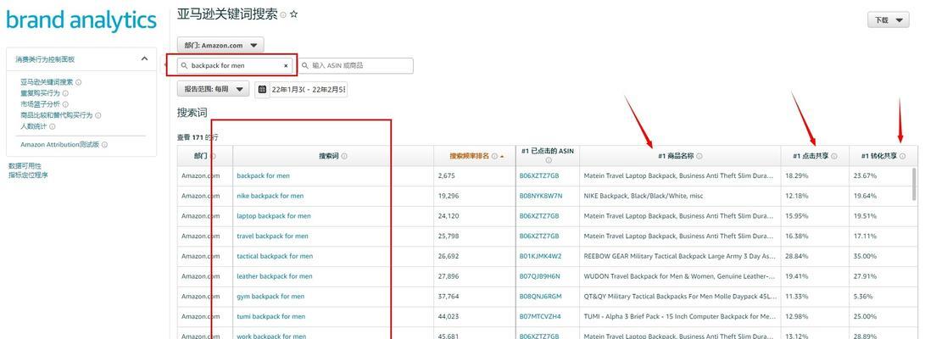Click the favorite star beside the page title
This screenshot has width=925, height=339.
294,14
